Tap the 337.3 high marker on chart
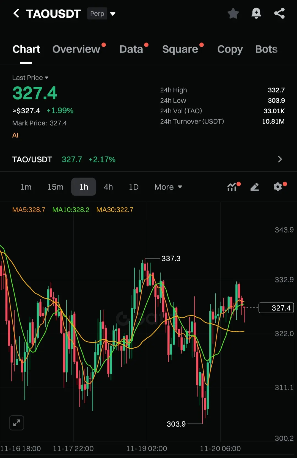This screenshot has width=297, height=458. pyautogui.click(x=171, y=259)
